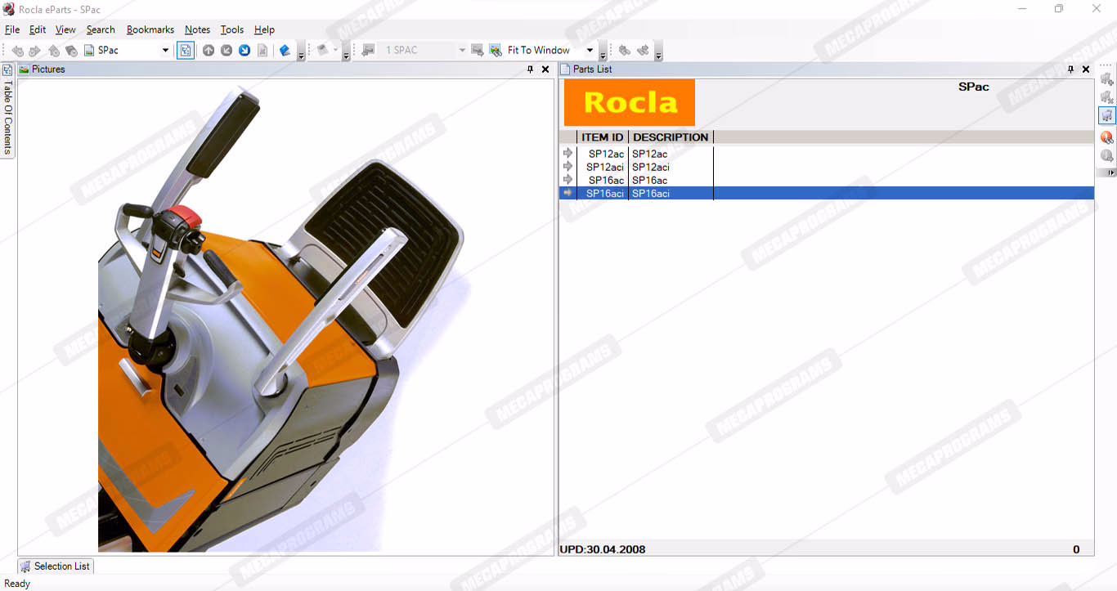
Task: Click the orange info link icon
Action: click(1106, 137)
